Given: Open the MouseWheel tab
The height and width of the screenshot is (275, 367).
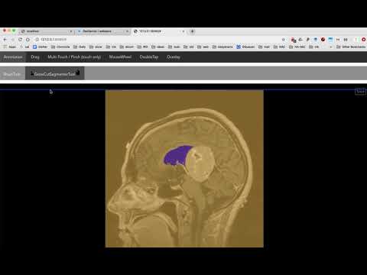Looking at the screenshot, I should tap(120, 57).
